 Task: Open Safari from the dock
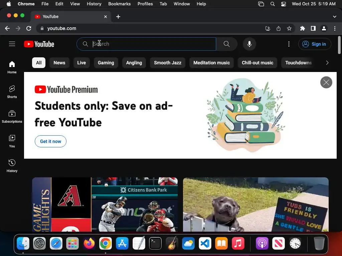pos(56,243)
